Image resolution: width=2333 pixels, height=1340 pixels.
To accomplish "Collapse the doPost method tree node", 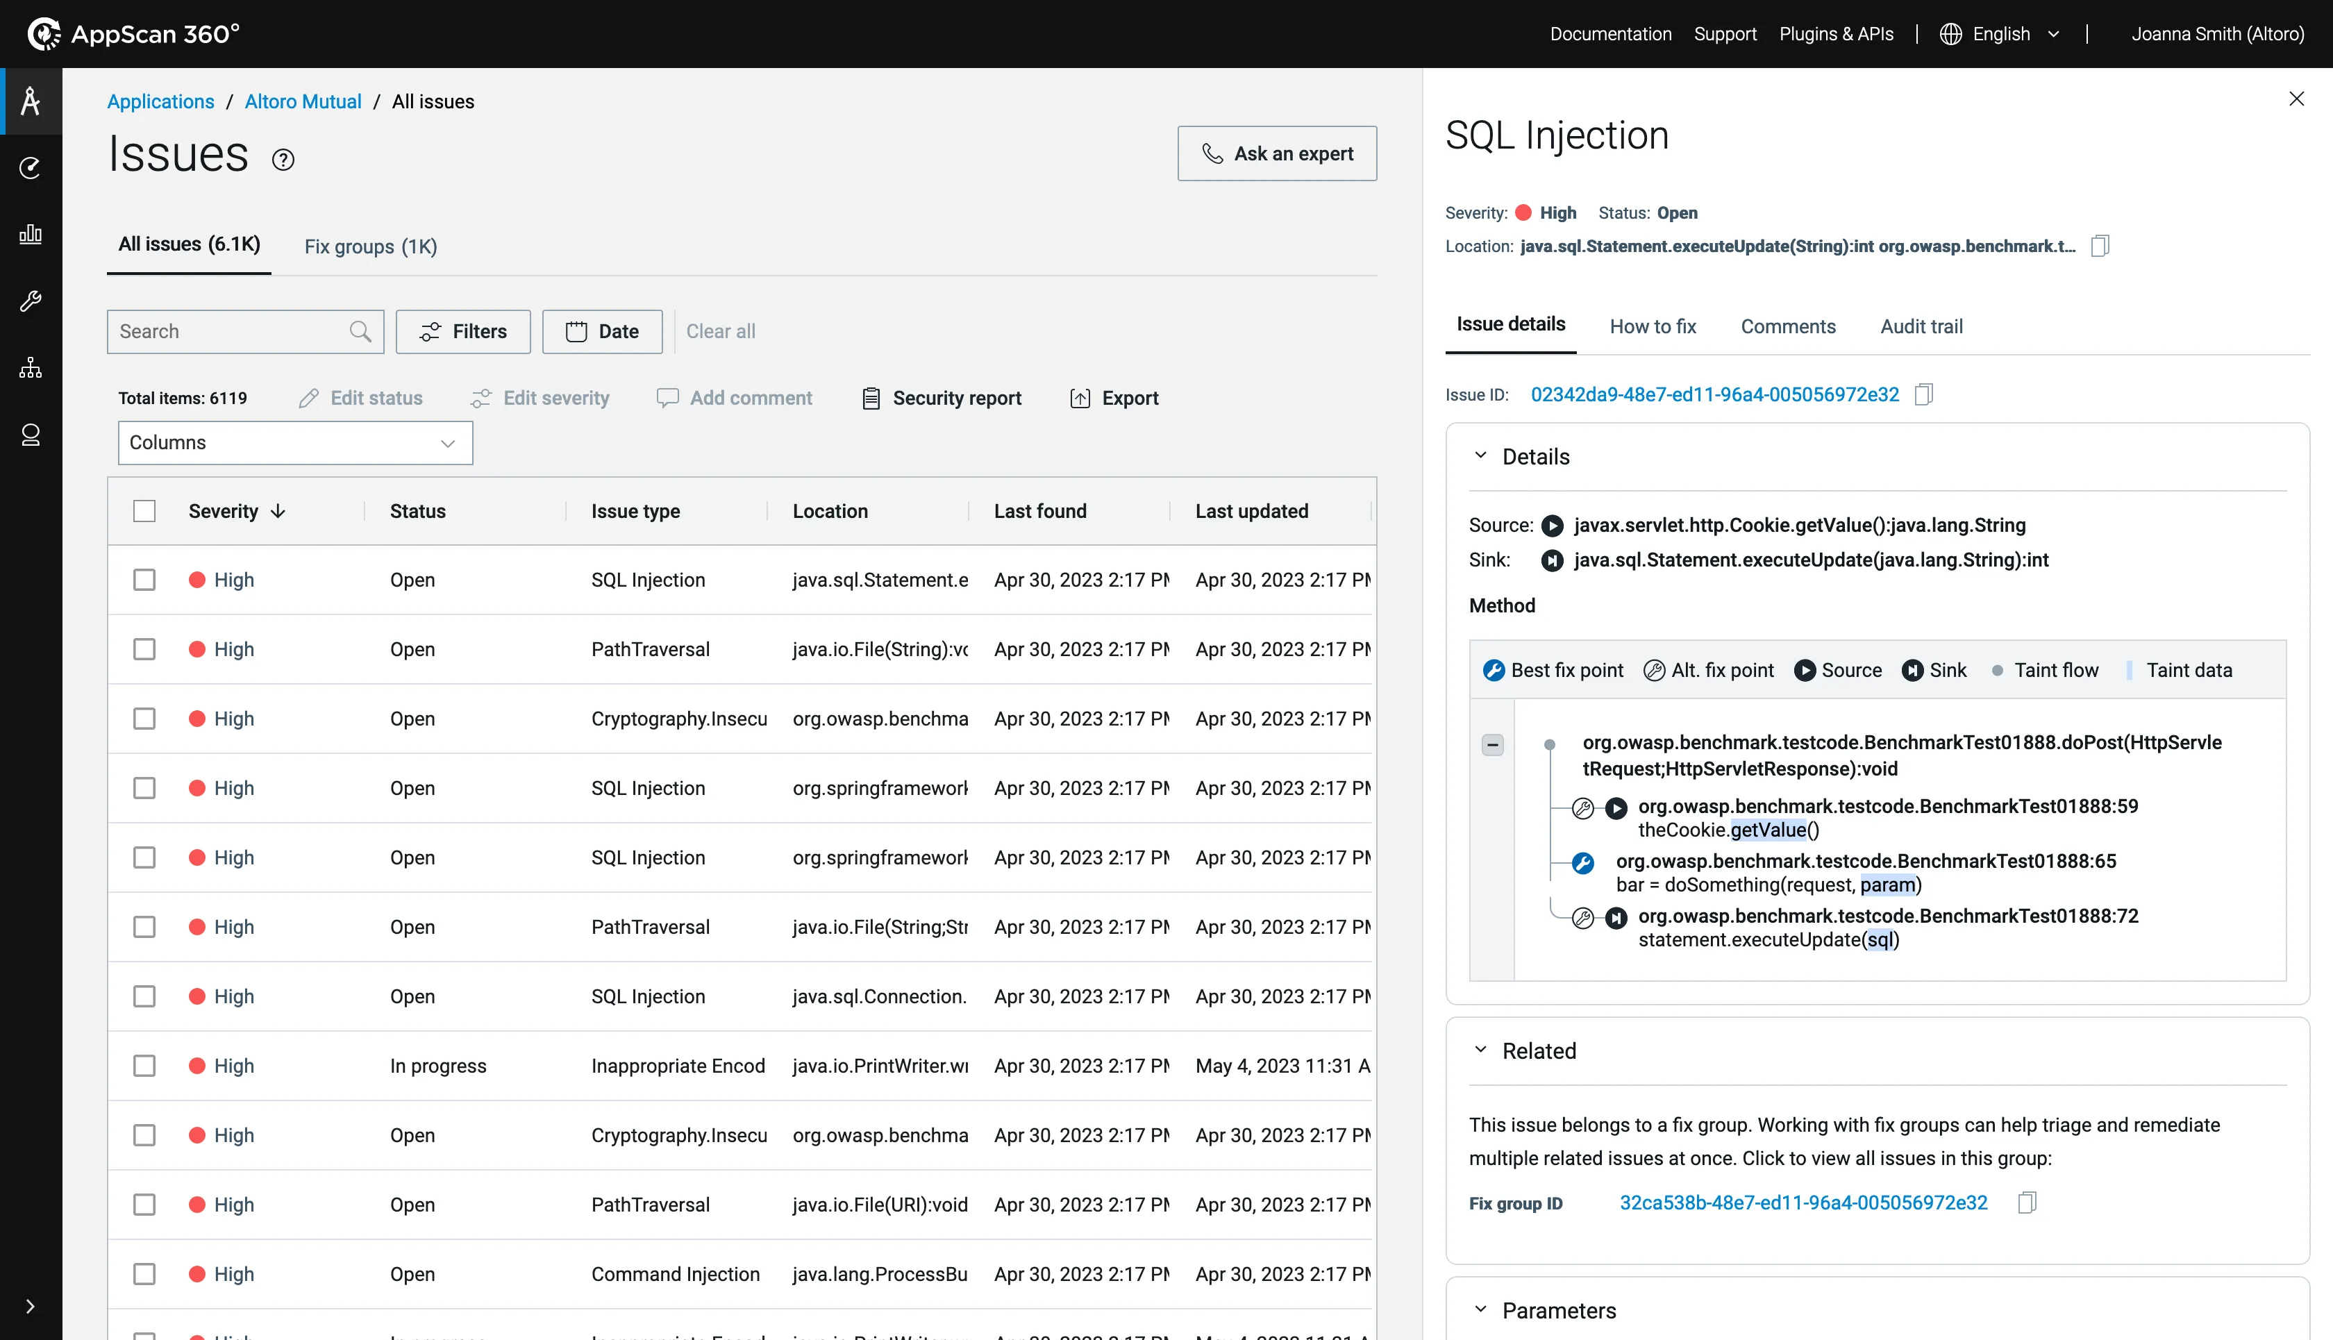I will point(1493,744).
